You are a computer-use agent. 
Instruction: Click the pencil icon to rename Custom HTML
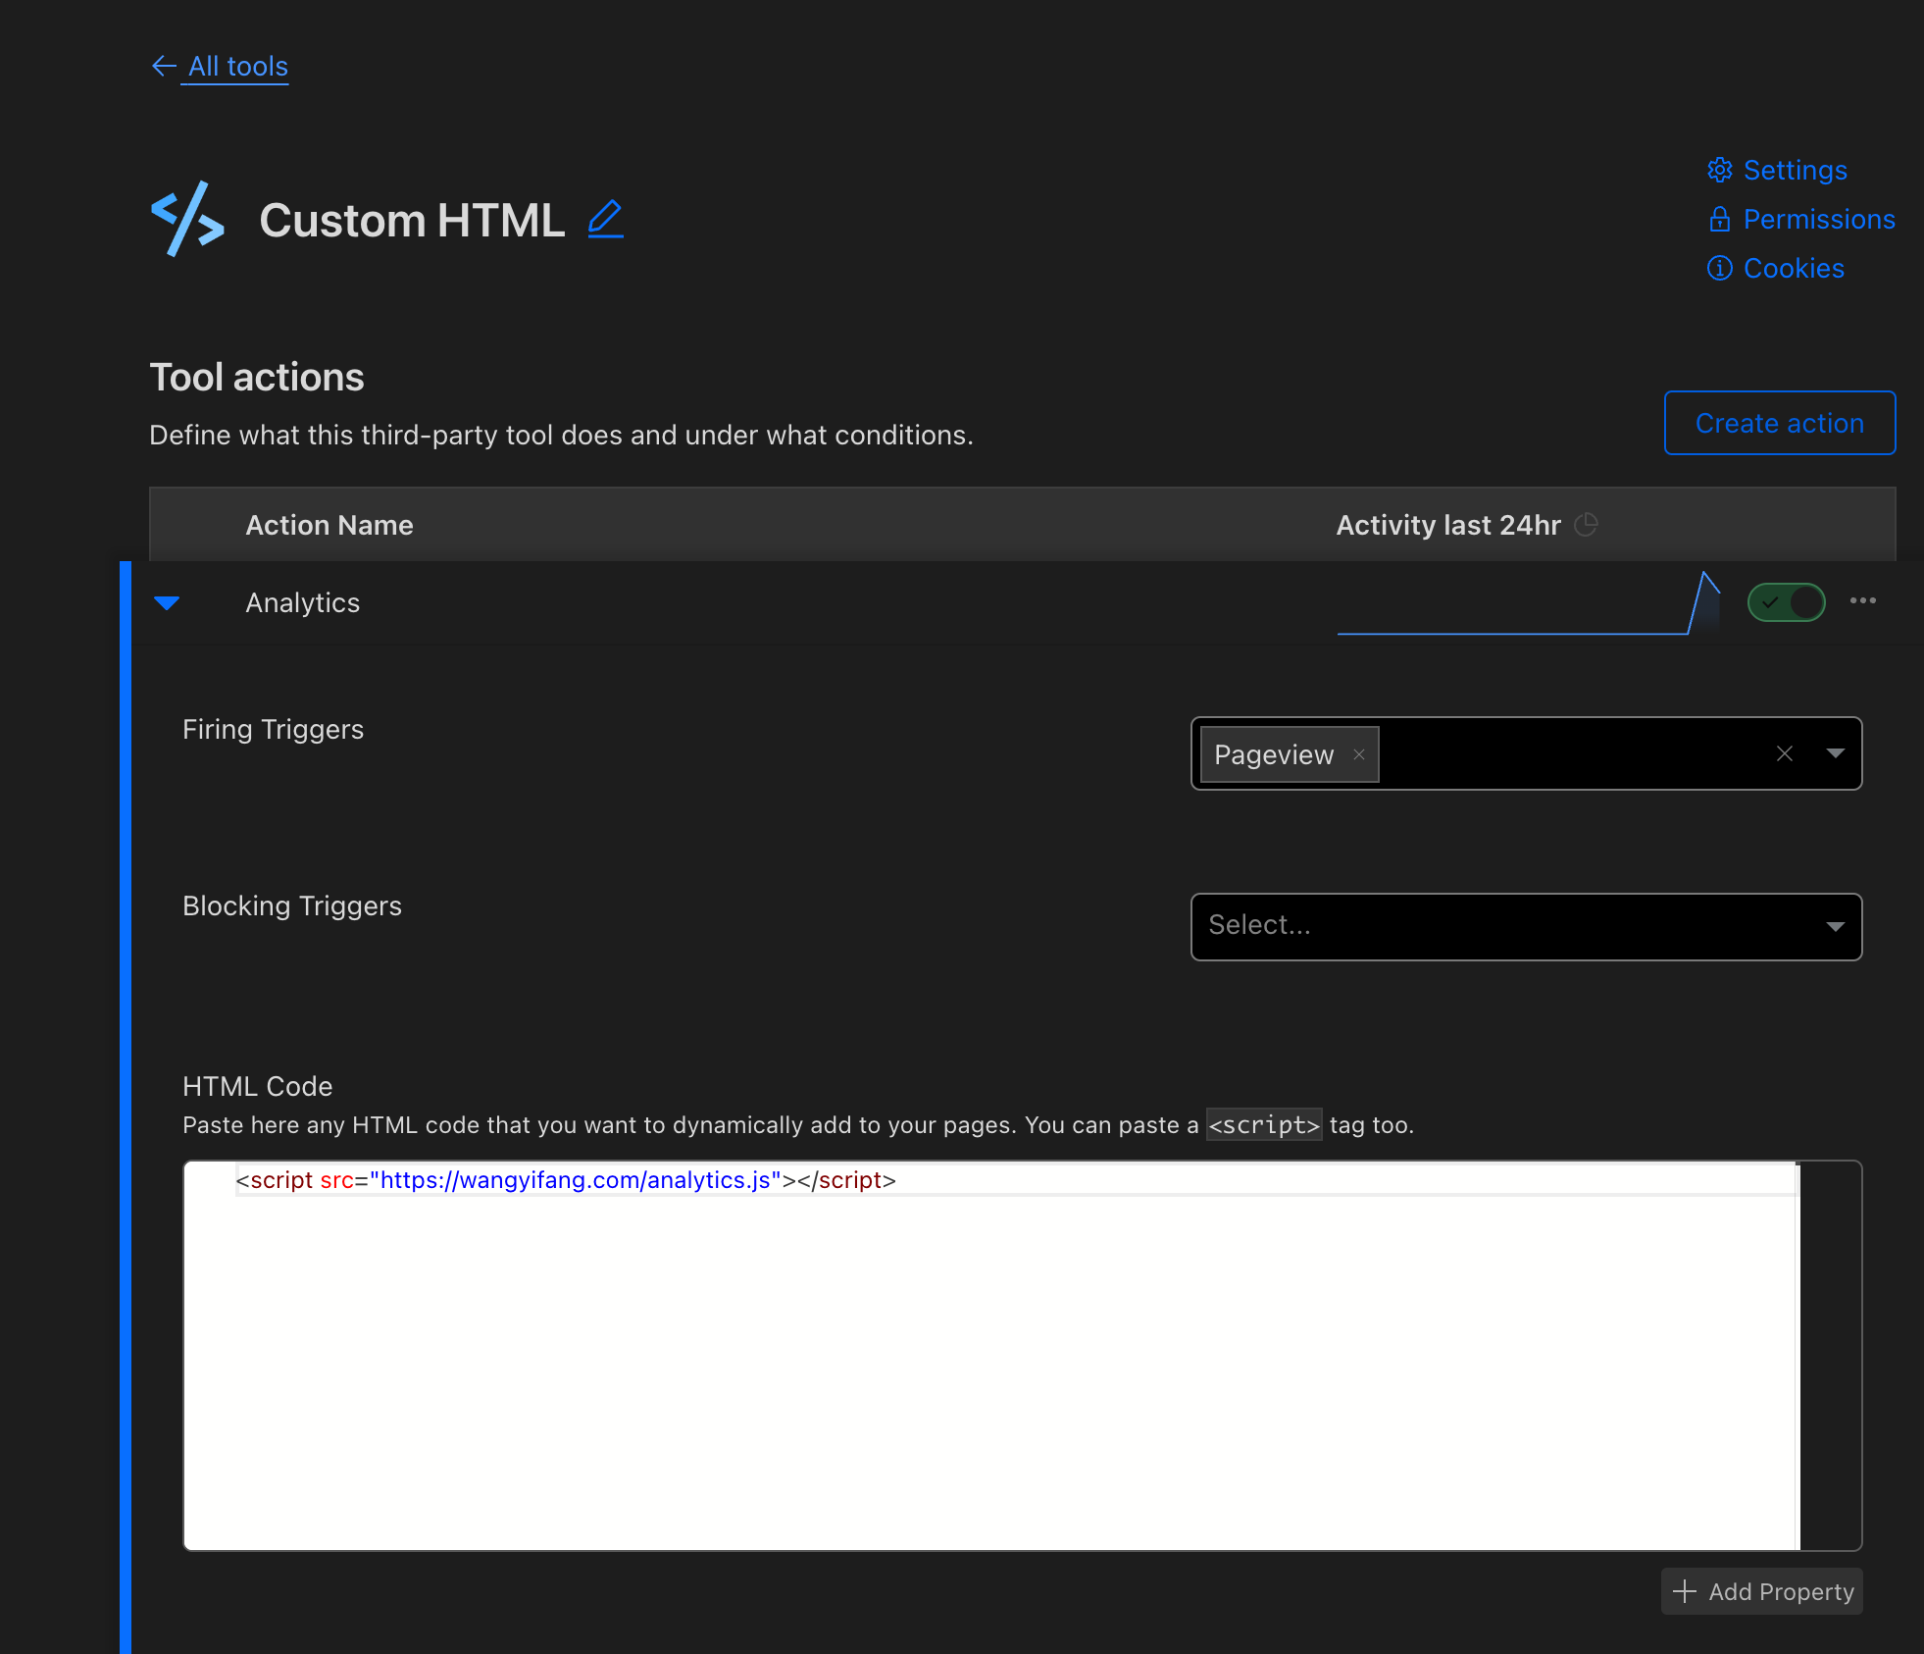(605, 219)
